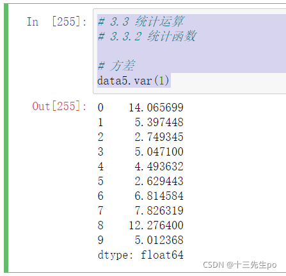286x276 pixels.
Task: Click inside the code cell input area
Action: (x=189, y=51)
